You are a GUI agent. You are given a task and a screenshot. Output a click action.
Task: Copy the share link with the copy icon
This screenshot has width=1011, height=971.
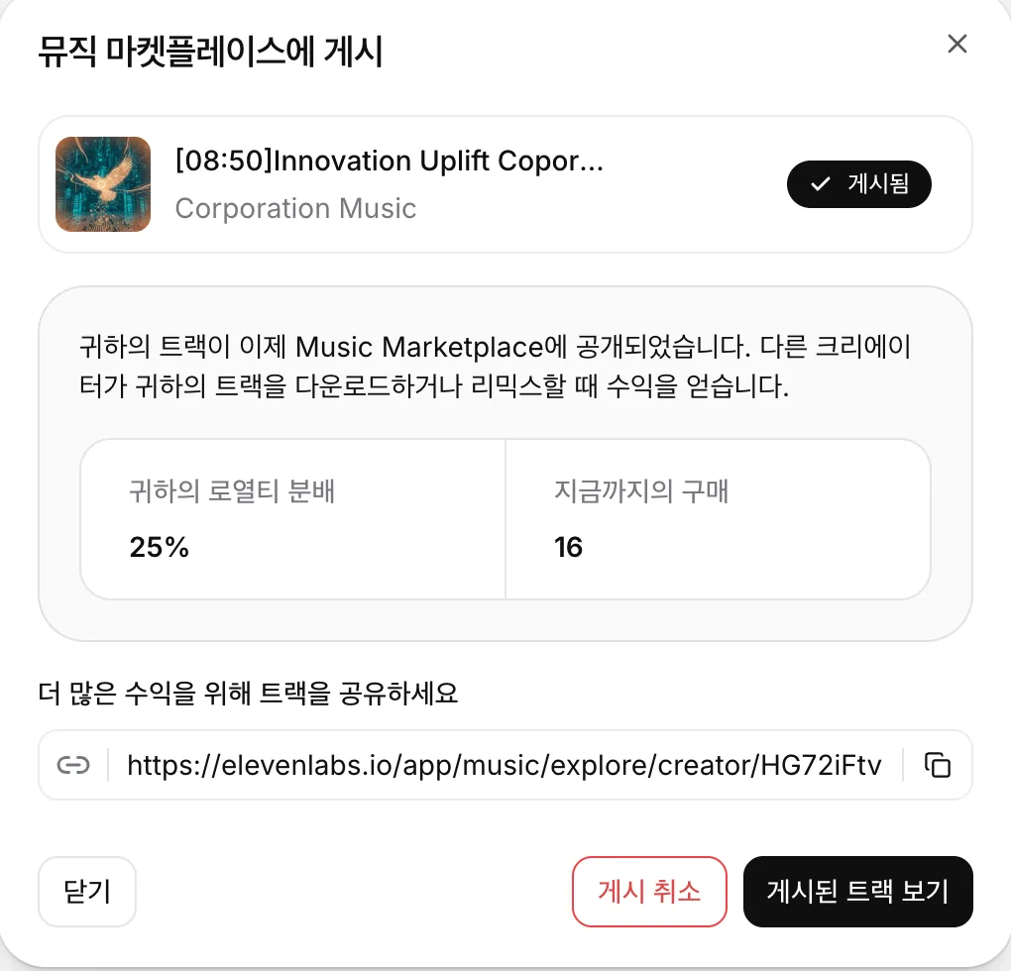938,765
